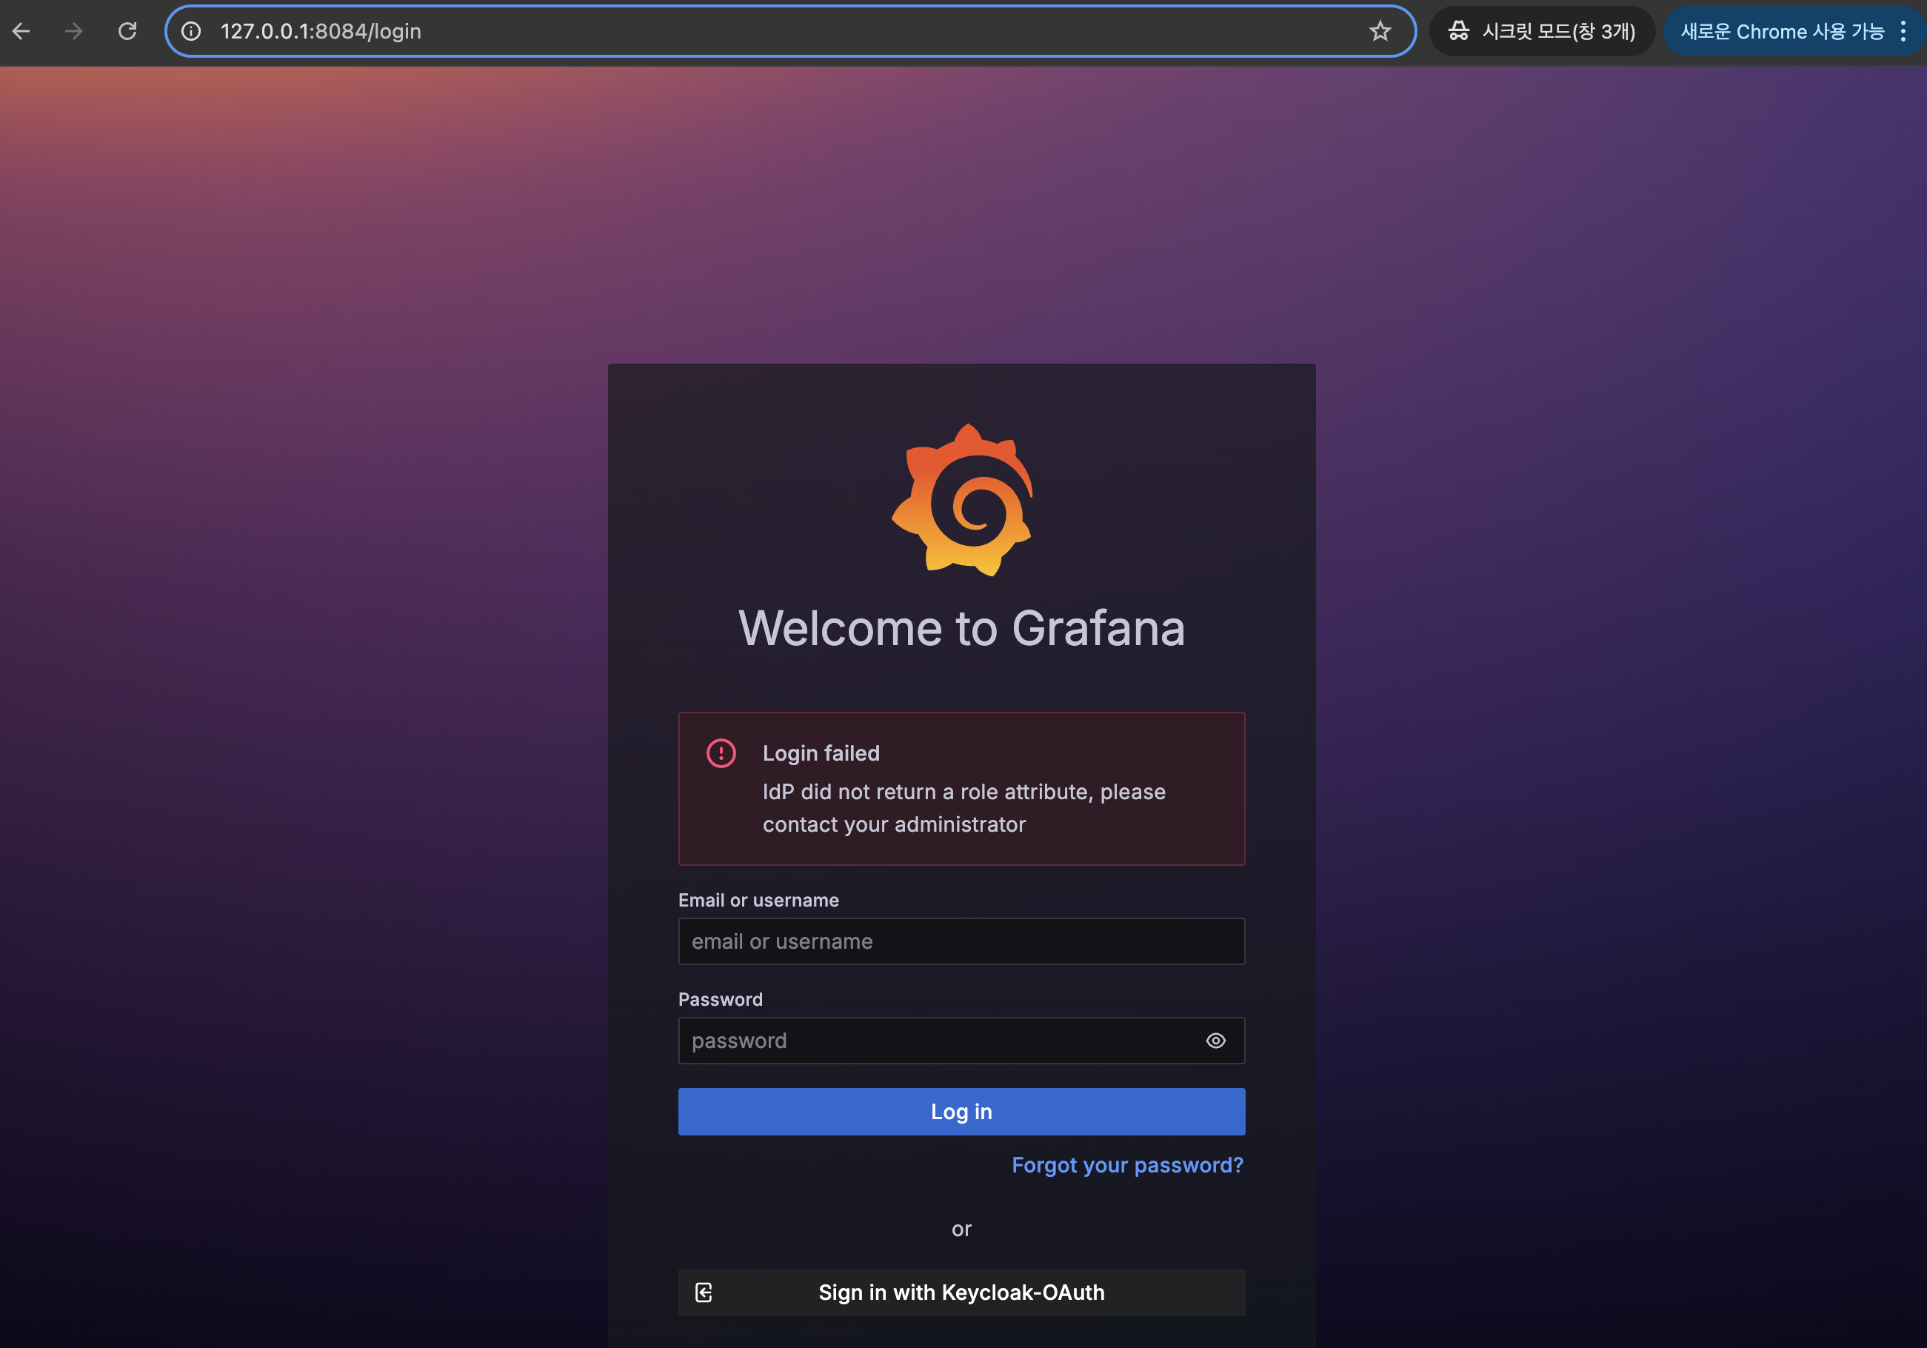
Task: Click the site info icon in address bar
Action: (x=191, y=31)
